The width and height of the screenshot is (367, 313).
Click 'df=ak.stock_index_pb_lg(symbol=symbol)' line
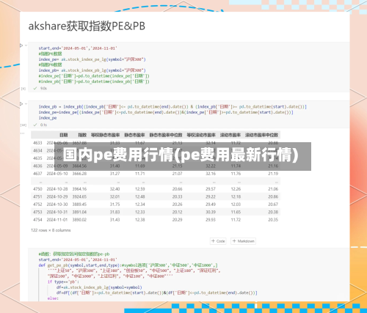point(99,287)
